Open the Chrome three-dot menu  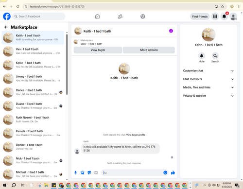(x=239, y=6)
